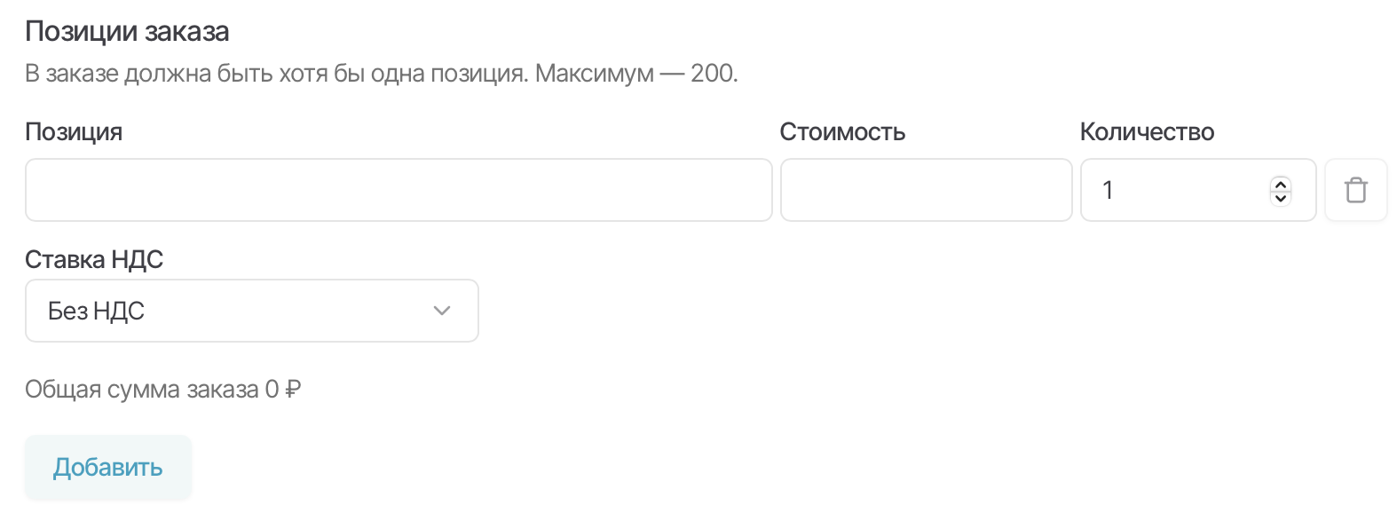Click the ruble sign after total sum
Image resolution: width=1397 pixels, height=513 pixels.
click(294, 390)
